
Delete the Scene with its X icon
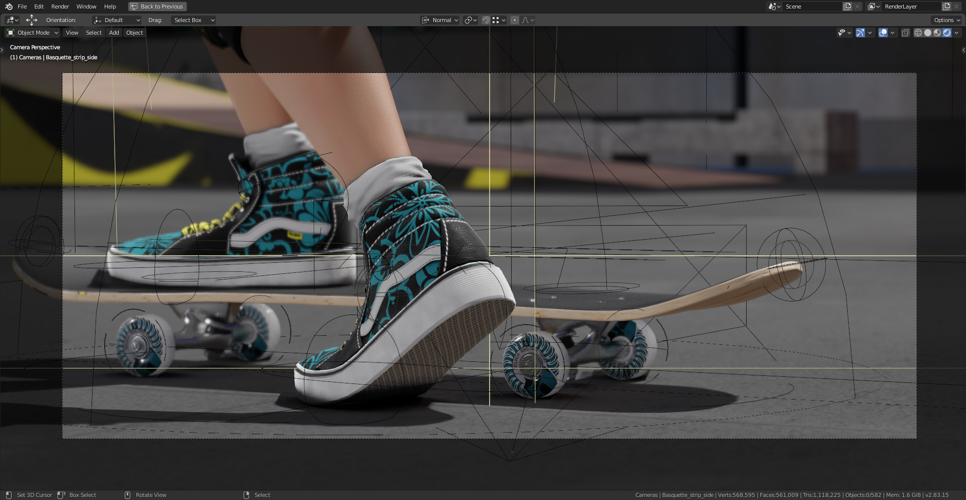(857, 7)
